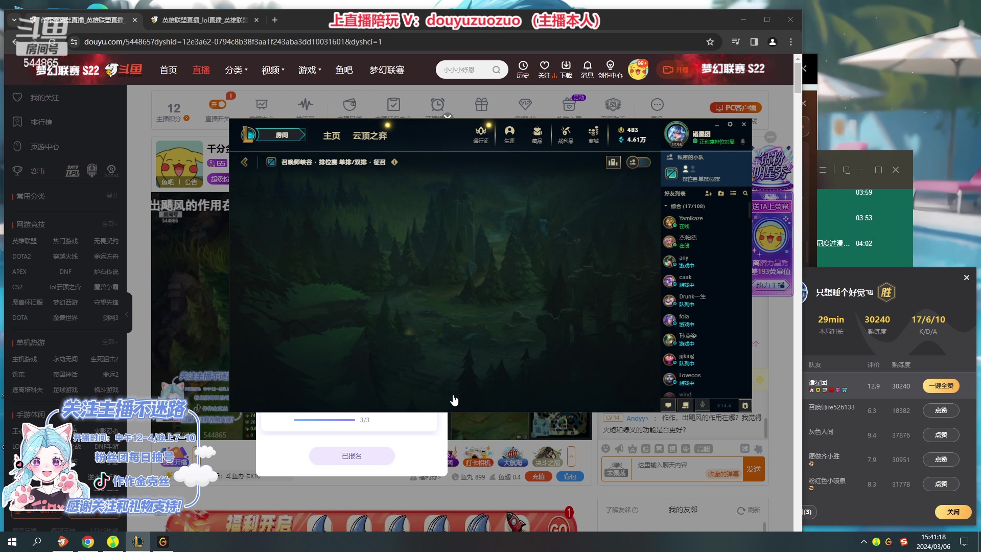Open Douyu 下载 download icon

coord(566,70)
